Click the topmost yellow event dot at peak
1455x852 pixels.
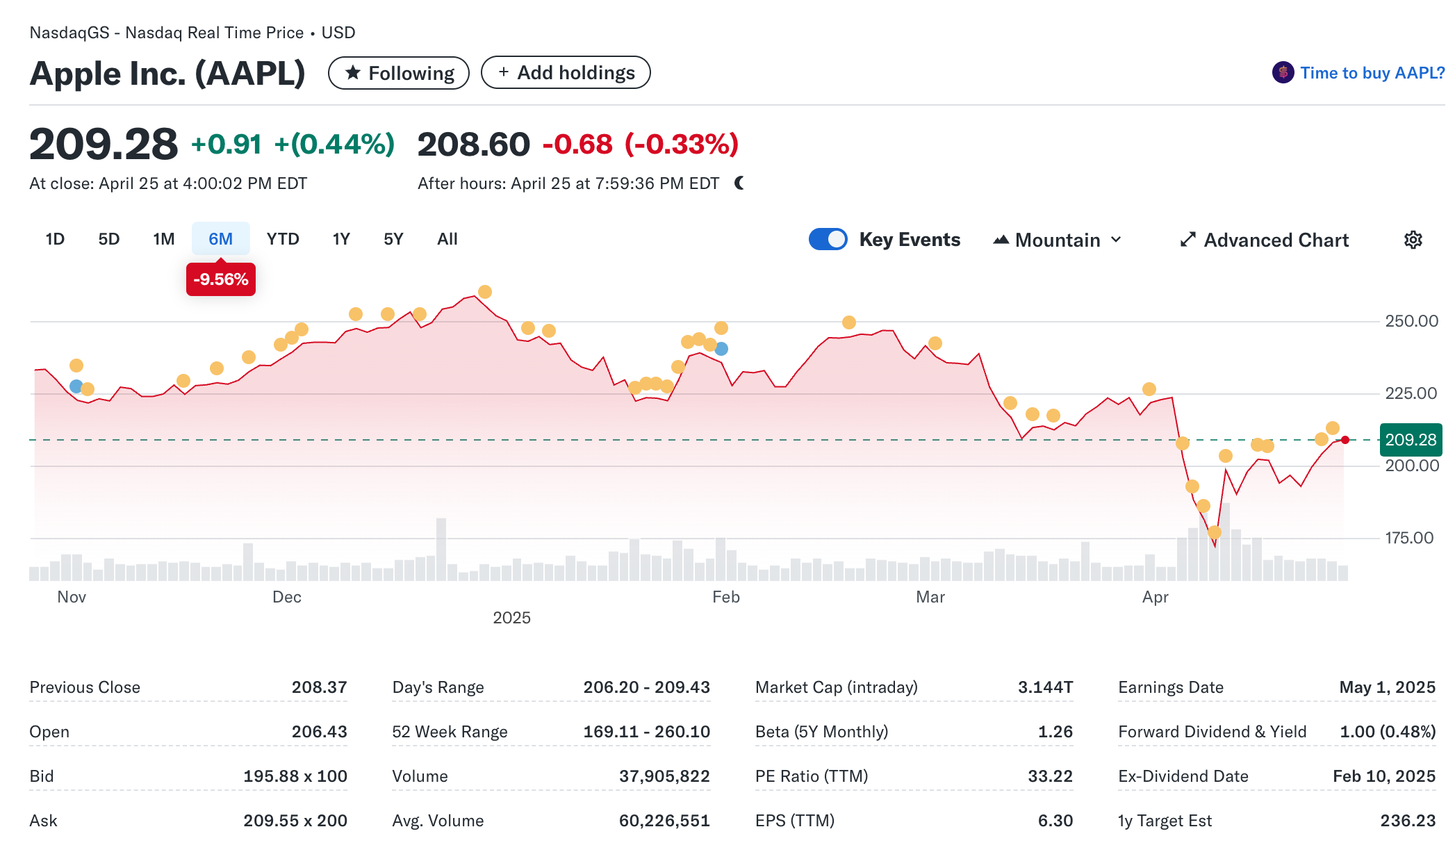pyautogui.click(x=485, y=292)
